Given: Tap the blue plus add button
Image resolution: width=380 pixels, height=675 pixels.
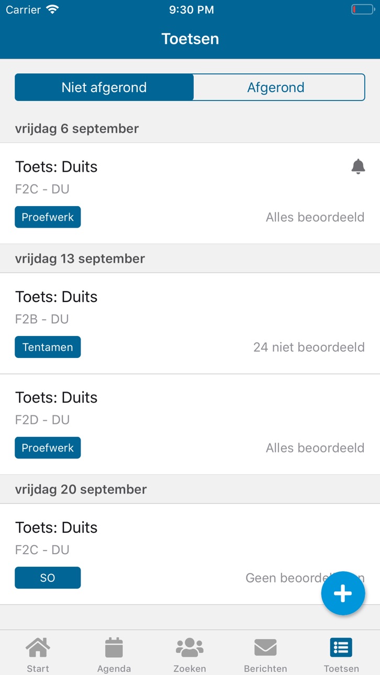Looking at the screenshot, I should point(343,593).
